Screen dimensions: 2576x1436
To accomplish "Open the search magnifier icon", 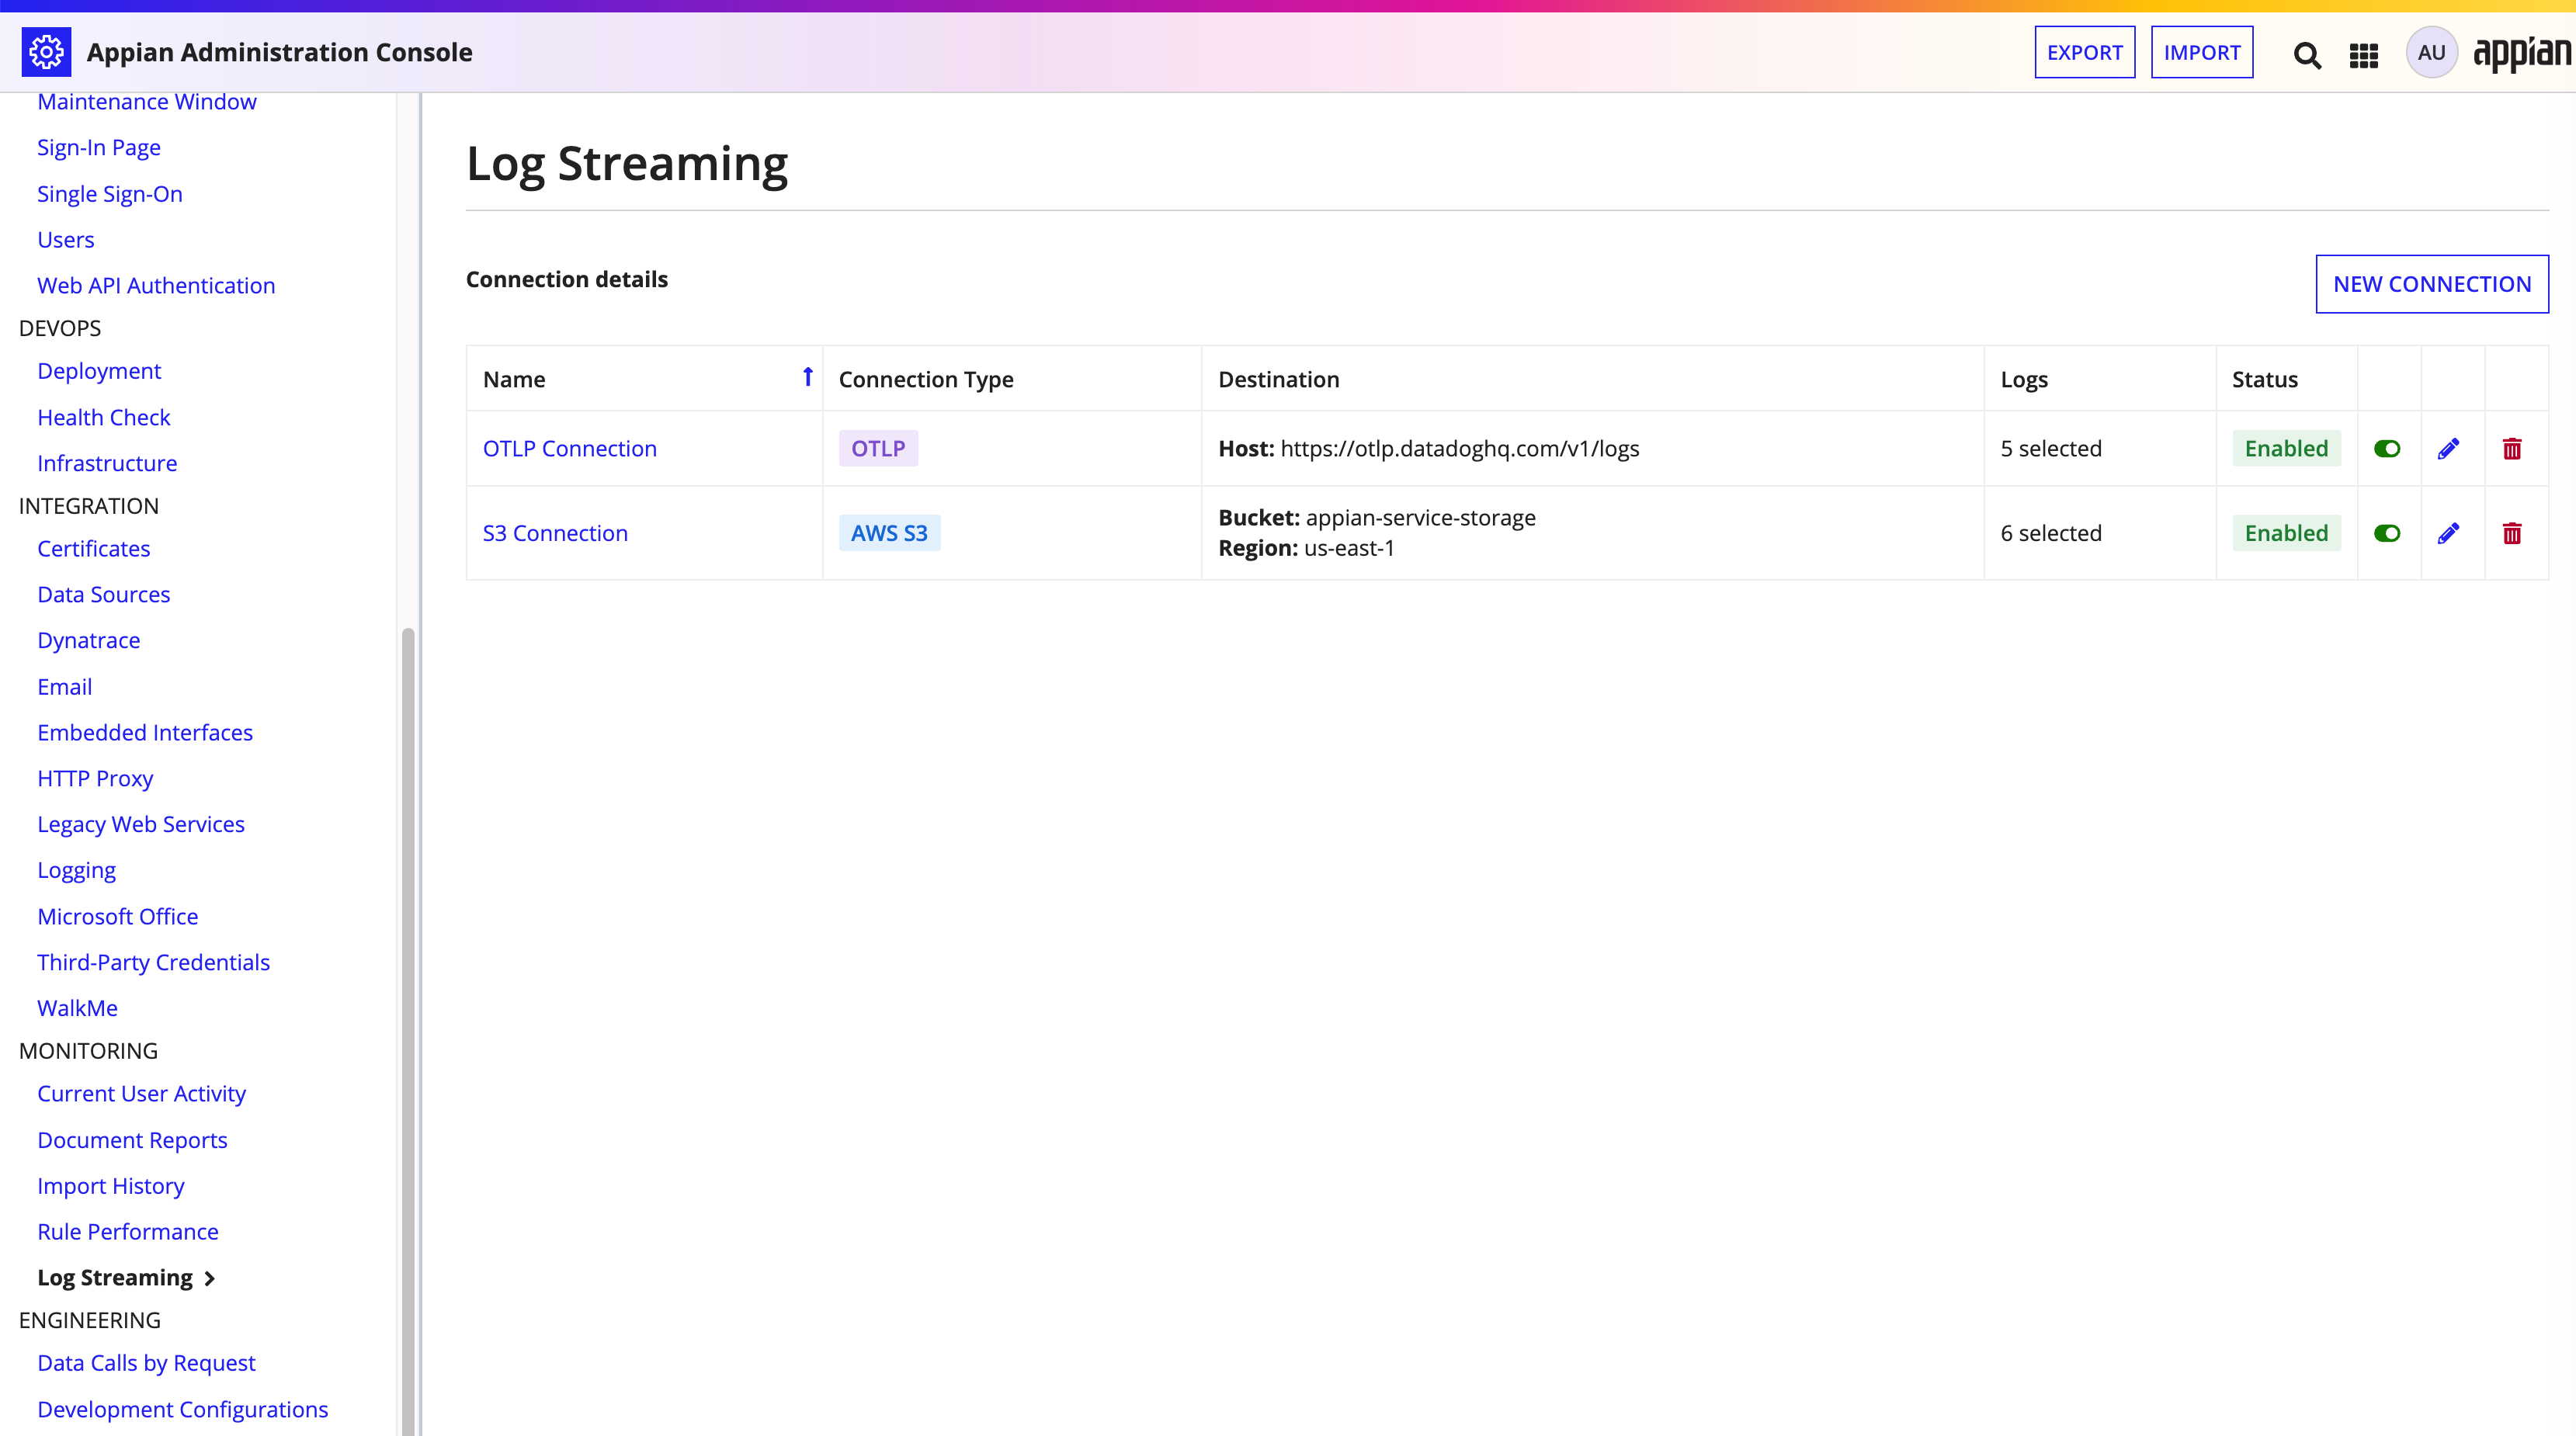I will click(x=2307, y=54).
